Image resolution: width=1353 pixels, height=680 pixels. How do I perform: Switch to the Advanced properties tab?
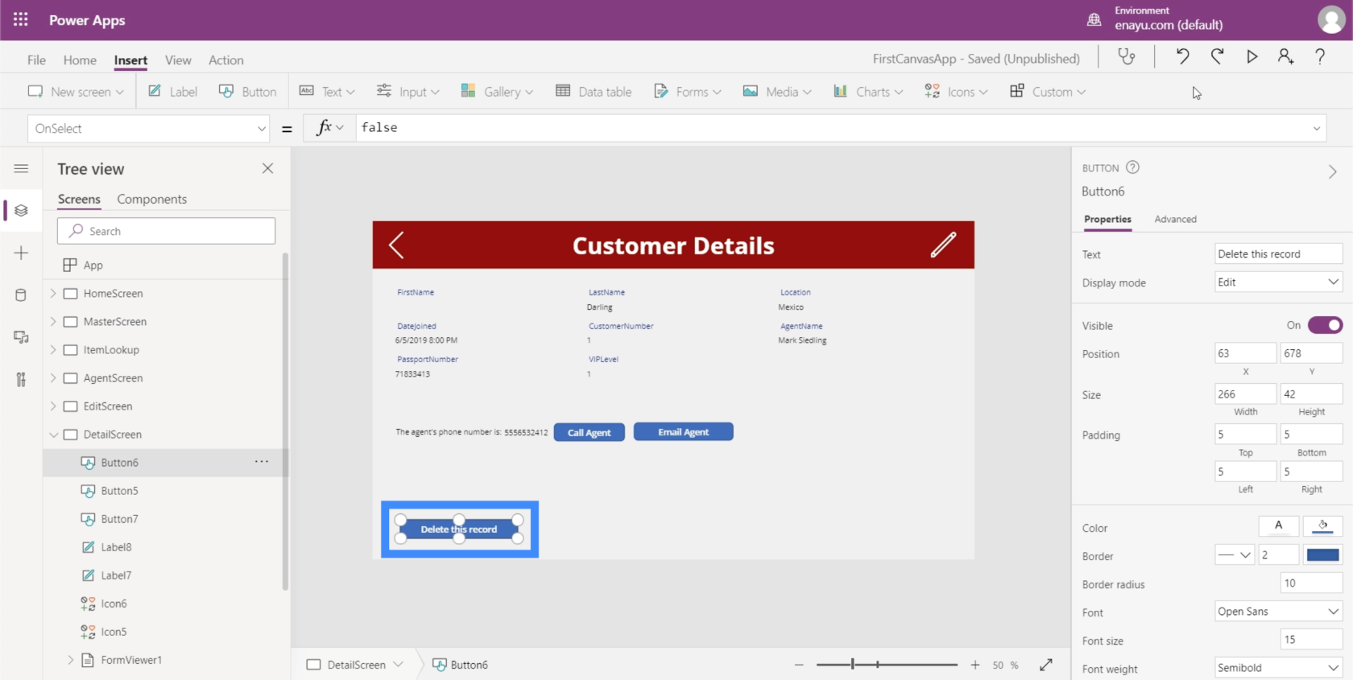[1175, 219]
